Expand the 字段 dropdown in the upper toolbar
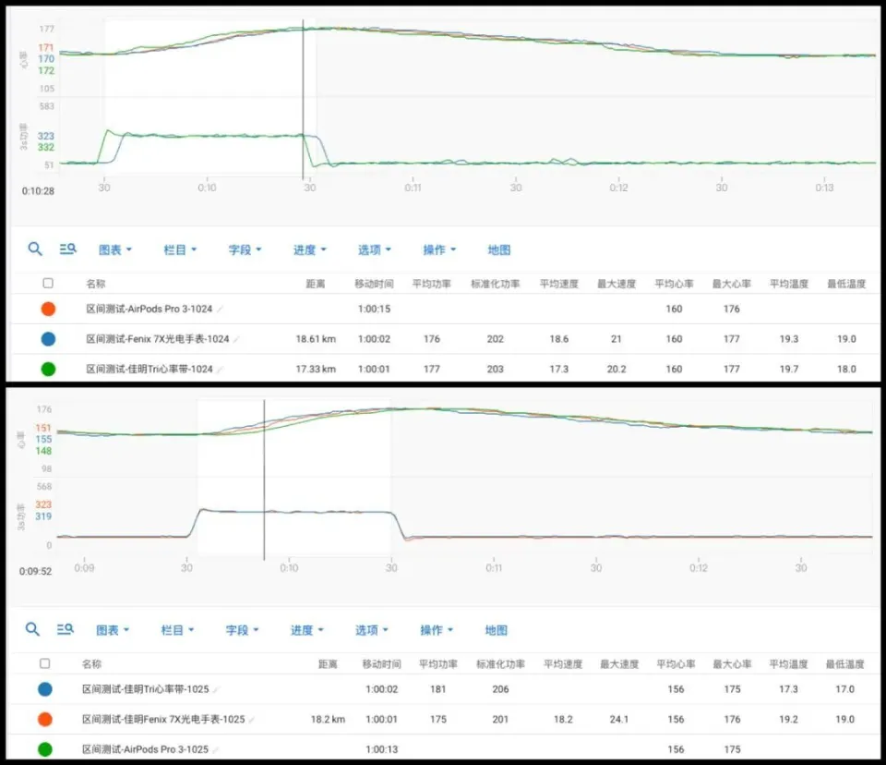Viewport: 886px width, 765px height. 245,249
